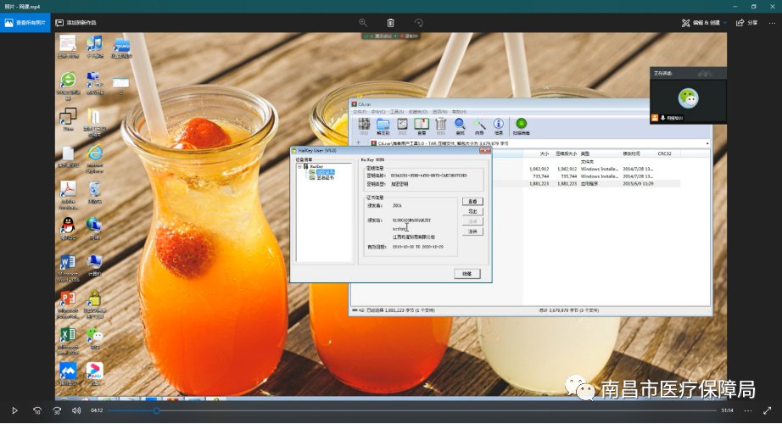
Task: Select 签名证书 in the HaiKey tree
Action: coord(325,178)
